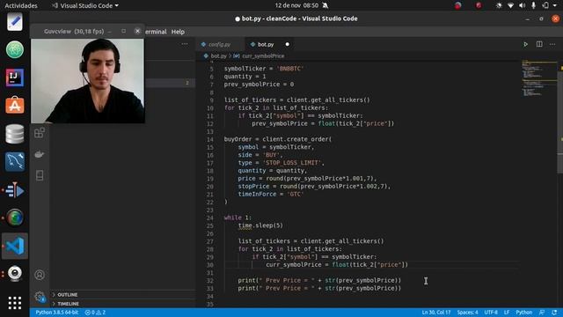Viewport: 563px width, 317px height.
Task: Click line 17 type = 'STOP_LOSS_LIMIT'
Action: tap(281, 163)
